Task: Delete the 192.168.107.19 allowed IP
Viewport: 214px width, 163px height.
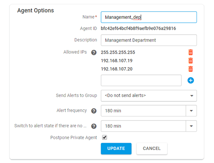Action: (190, 61)
